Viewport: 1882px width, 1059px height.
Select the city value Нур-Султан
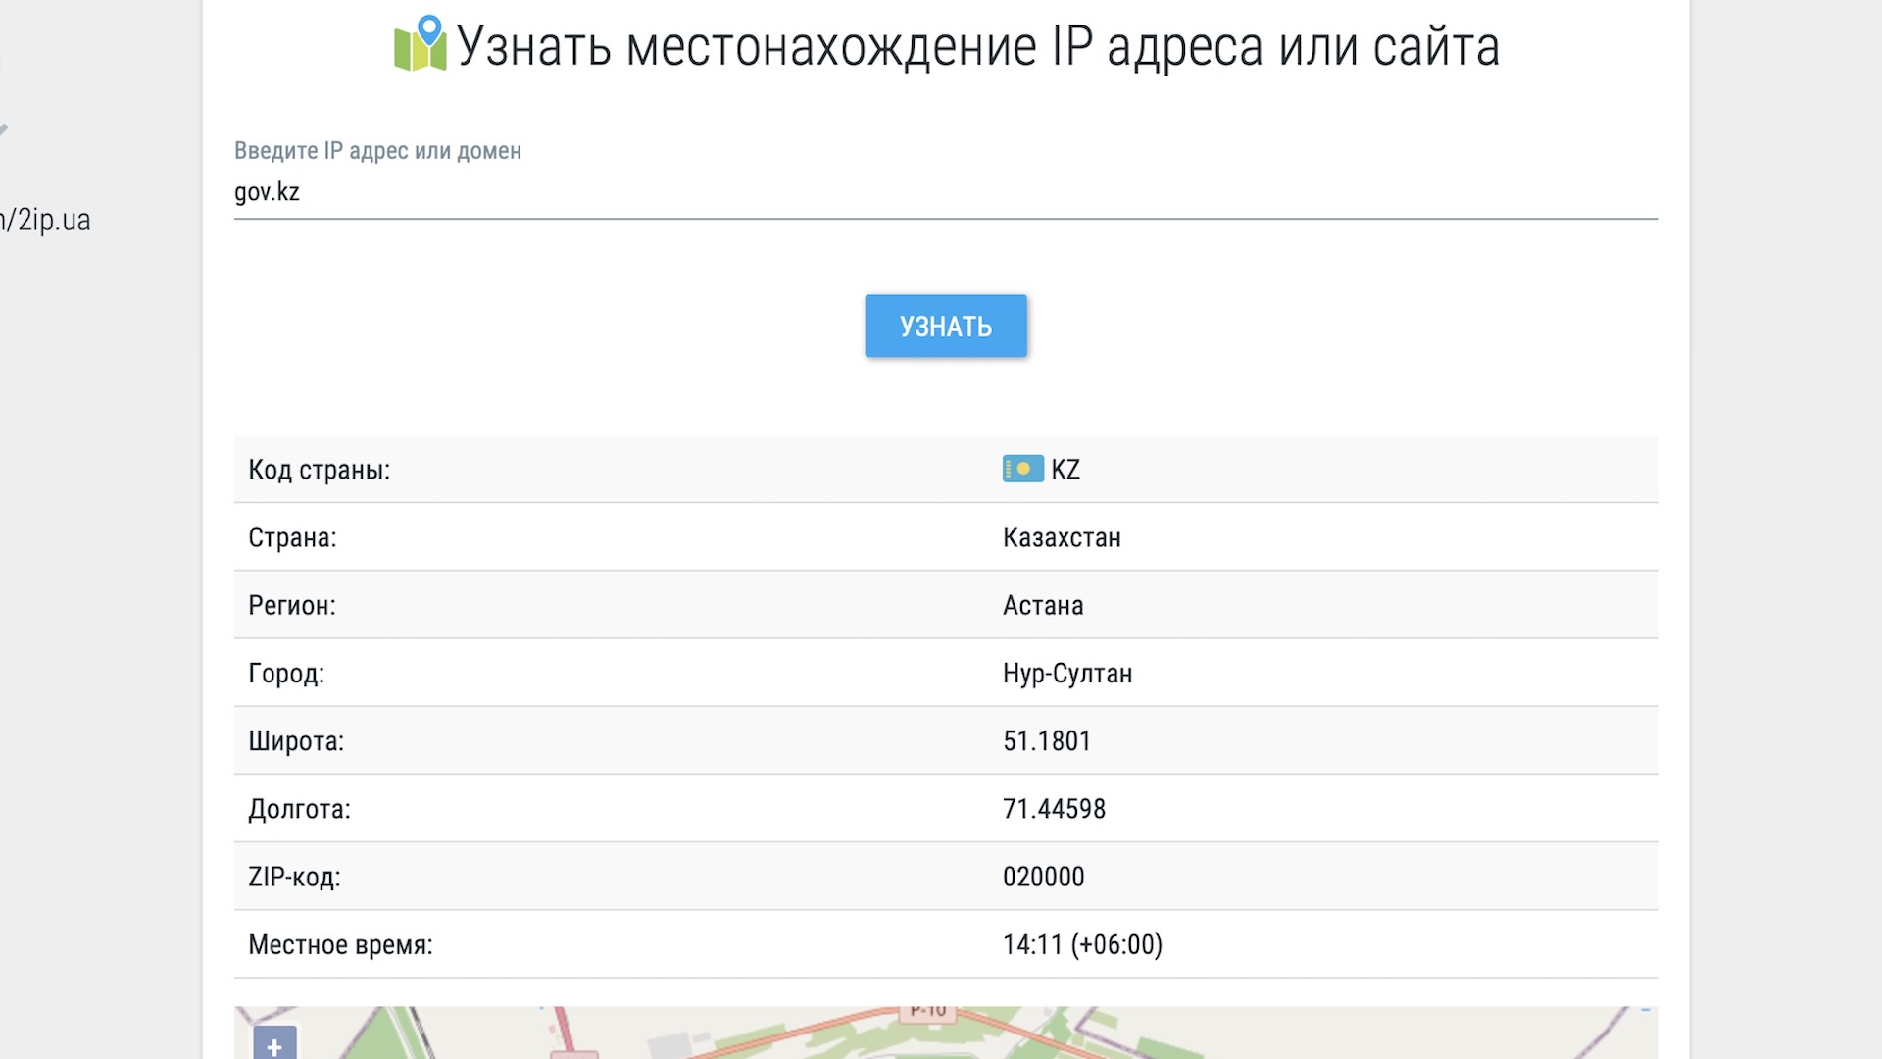click(x=1067, y=674)
